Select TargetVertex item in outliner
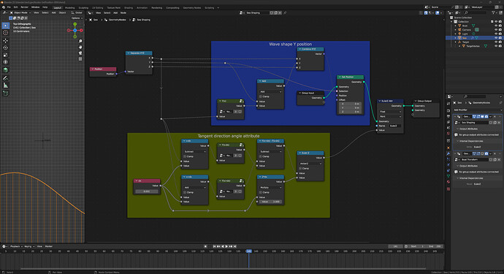The width and height of the screenshot is (504, 274). [x=473, y=46]
